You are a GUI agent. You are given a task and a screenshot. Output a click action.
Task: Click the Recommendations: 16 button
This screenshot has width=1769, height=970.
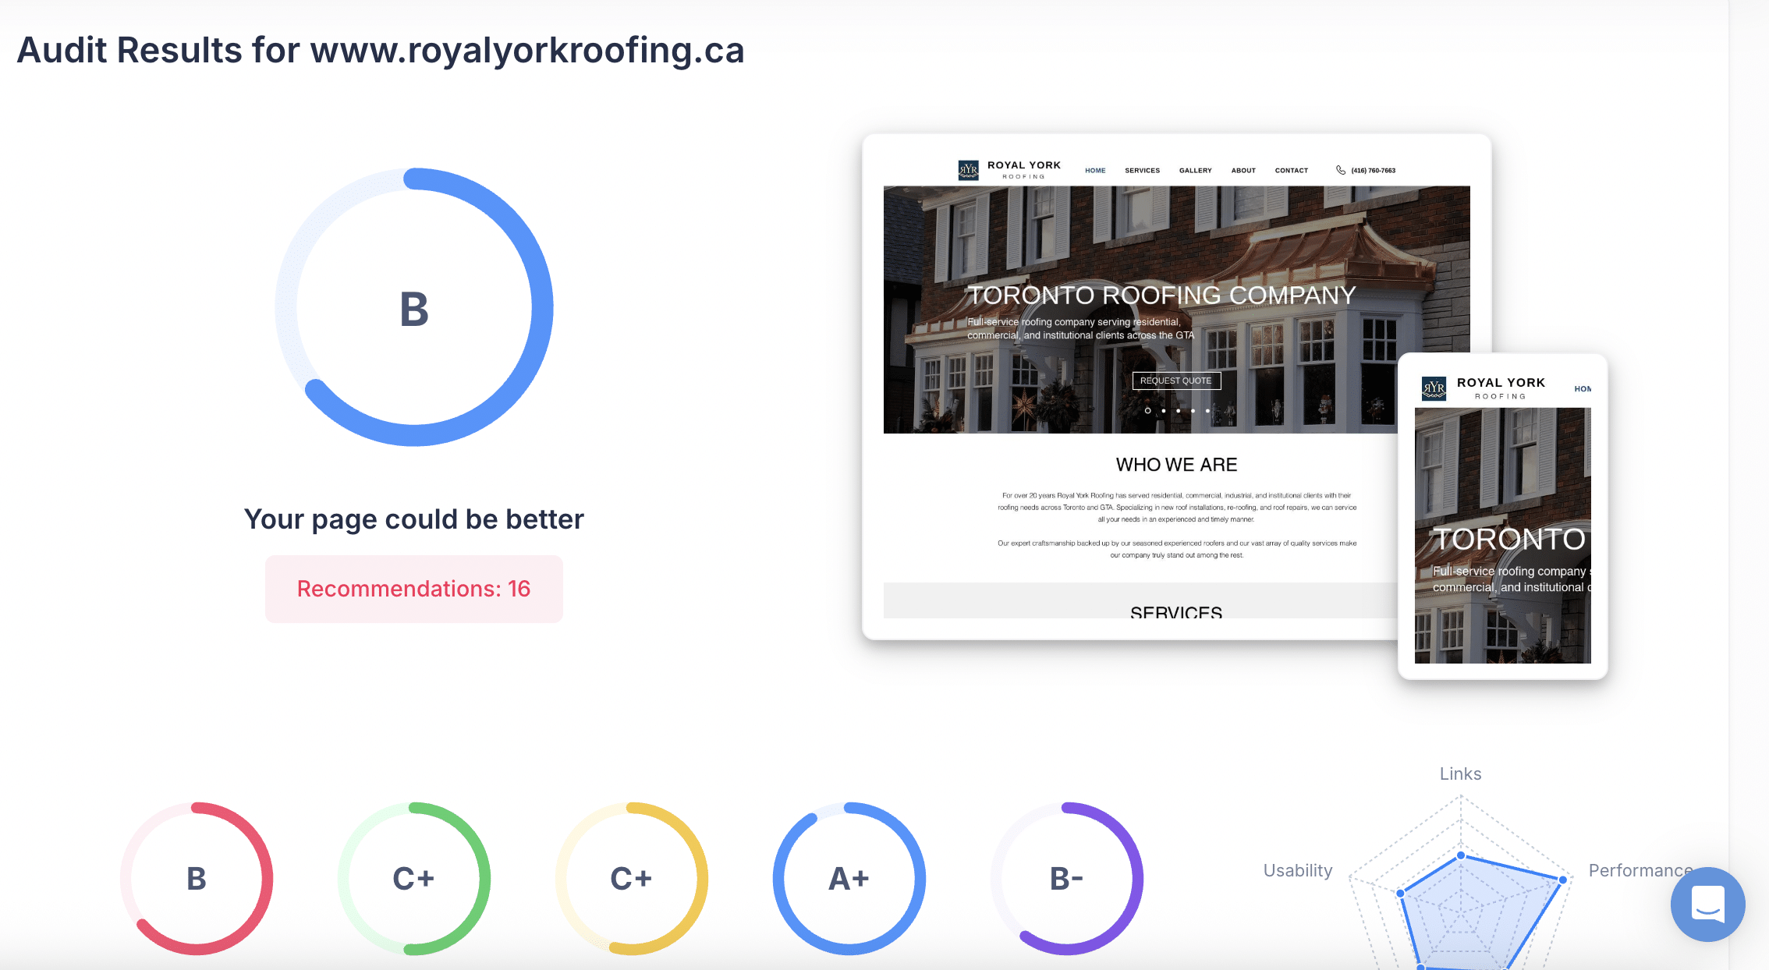point(414,589)
